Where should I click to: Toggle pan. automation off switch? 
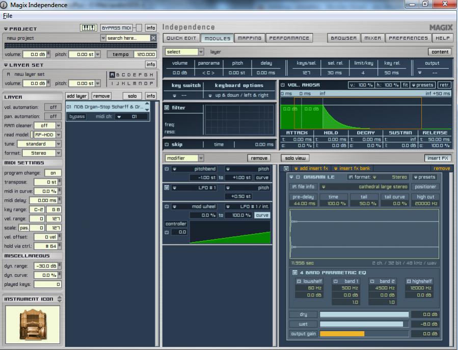53,116
